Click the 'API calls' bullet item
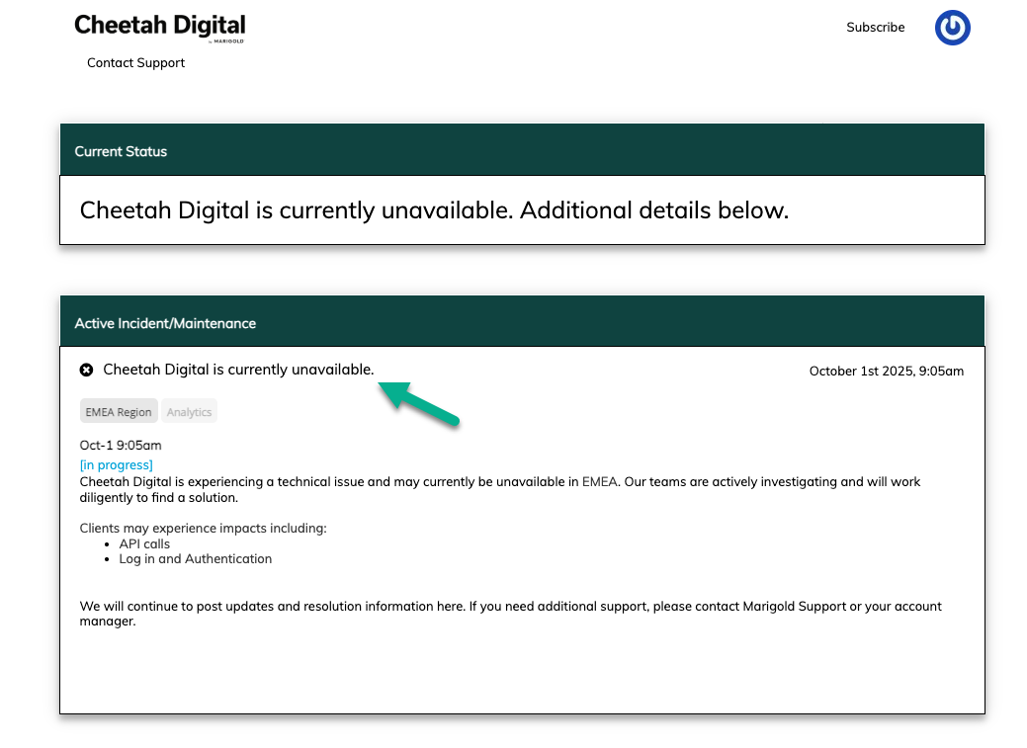 (144, 543)
